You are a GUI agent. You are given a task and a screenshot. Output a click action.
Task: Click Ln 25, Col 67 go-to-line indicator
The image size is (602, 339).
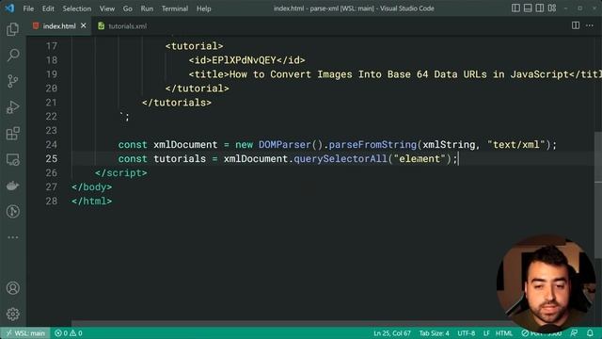coord(392,332)
